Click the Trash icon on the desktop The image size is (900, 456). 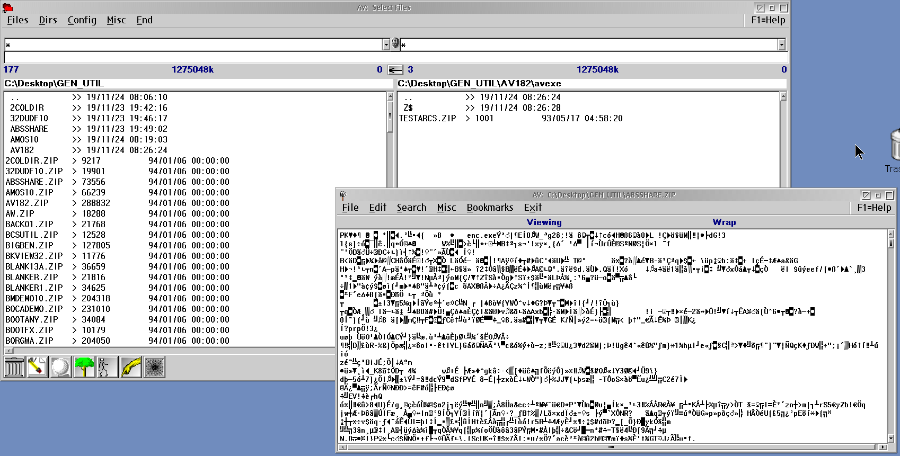pos(895,145)
